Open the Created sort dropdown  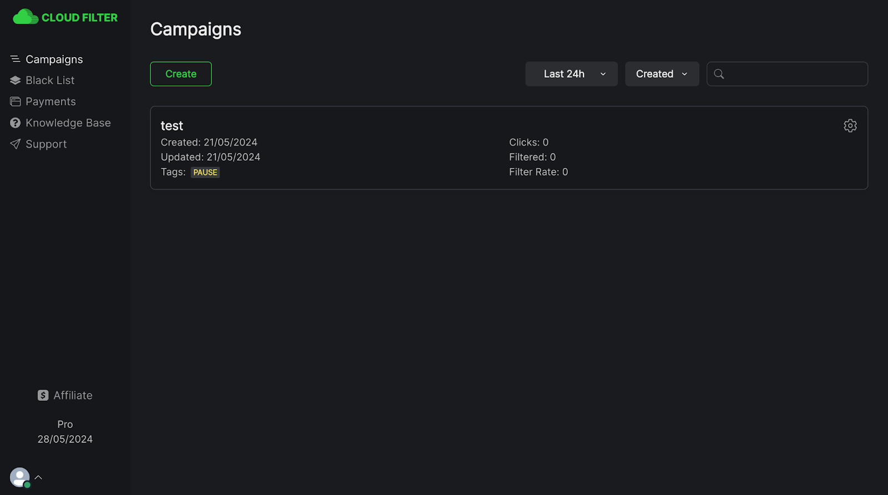pyautogui.click(x=662, y=74)
